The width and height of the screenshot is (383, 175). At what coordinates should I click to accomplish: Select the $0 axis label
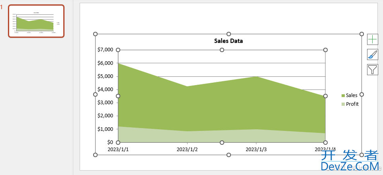110,142
